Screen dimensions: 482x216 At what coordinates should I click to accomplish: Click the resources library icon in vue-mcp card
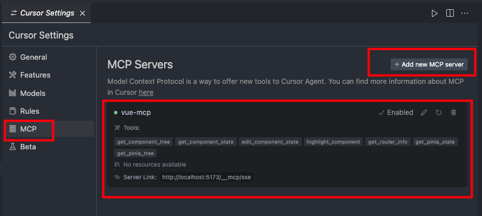click(117, 164)
